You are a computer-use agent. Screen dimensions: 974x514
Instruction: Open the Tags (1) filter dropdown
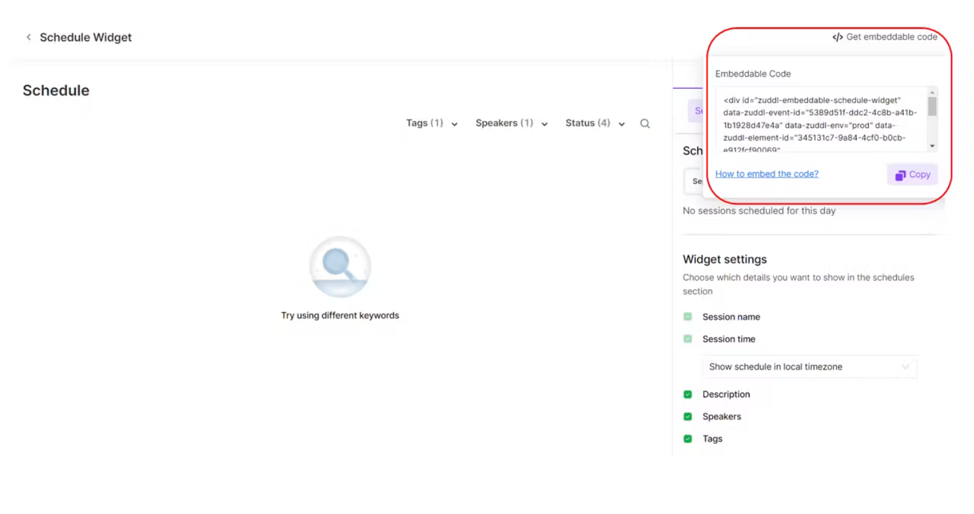click(432, 123)
